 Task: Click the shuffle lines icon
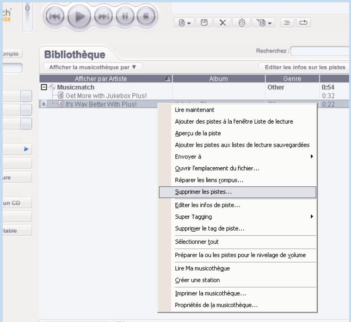[x=287, y=23]
